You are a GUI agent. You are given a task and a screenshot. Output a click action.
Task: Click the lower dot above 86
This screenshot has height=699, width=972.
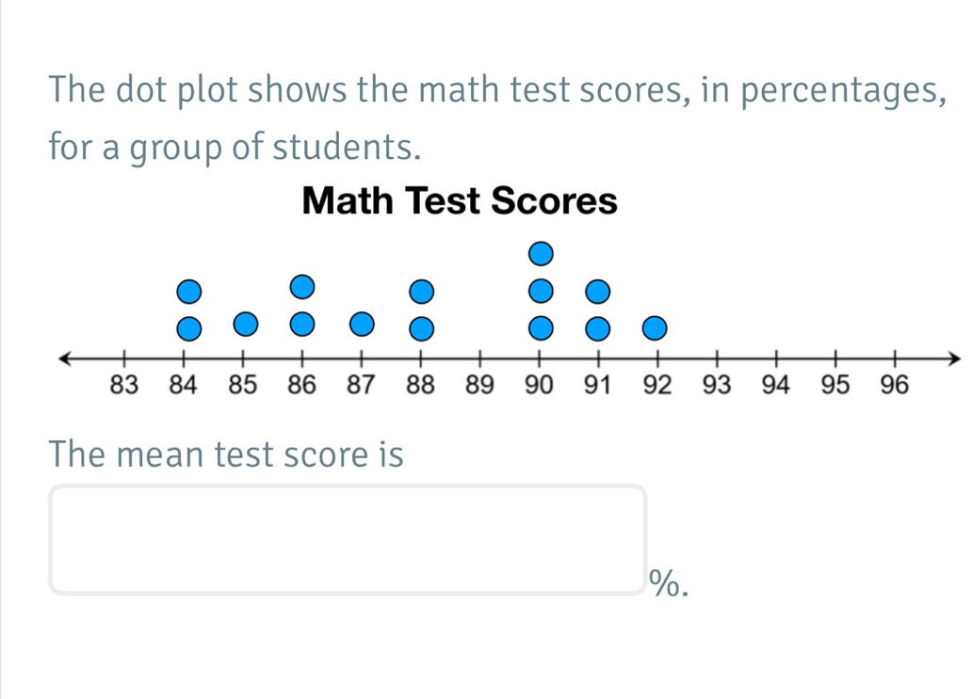[300, 324]
